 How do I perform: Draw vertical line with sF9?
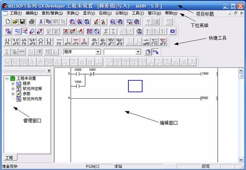[67, 41]
